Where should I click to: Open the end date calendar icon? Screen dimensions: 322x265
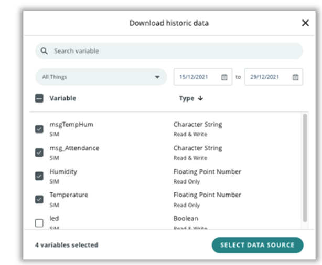pyautogui.click(x=295, y=77)
